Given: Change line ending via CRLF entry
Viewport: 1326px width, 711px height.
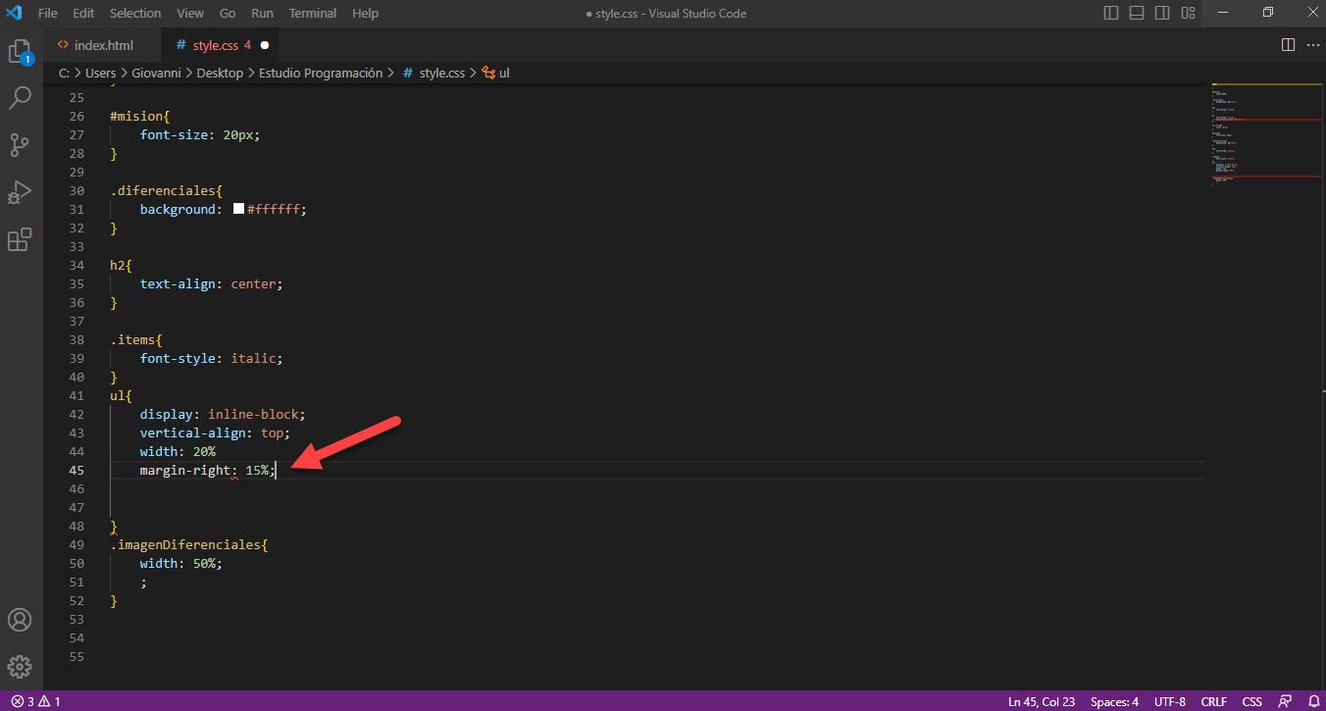Looking at the screenshot, I should pyautogui.click(x=1213, y=701).
